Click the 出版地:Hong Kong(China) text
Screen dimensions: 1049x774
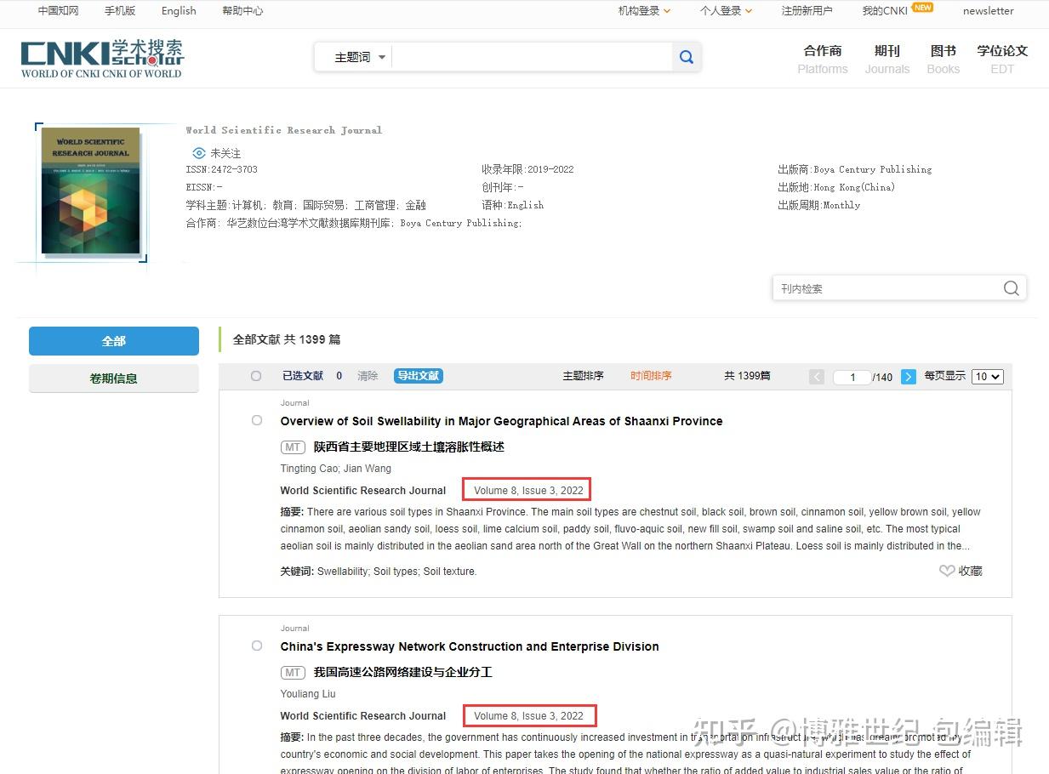(836, 187)
